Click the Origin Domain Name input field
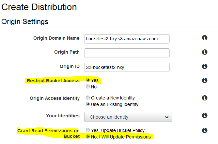The height and width of the screenshot is (144, 218). [127, 39]
